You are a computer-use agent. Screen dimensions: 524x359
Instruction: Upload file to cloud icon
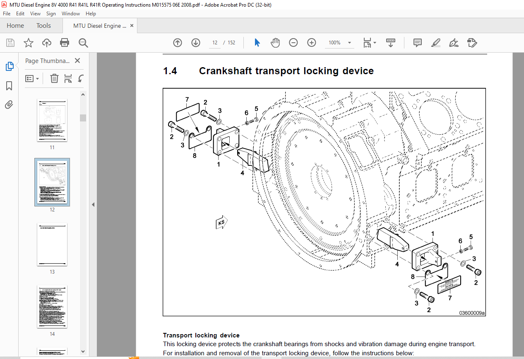pyautogui.click(x=46, y=43)
